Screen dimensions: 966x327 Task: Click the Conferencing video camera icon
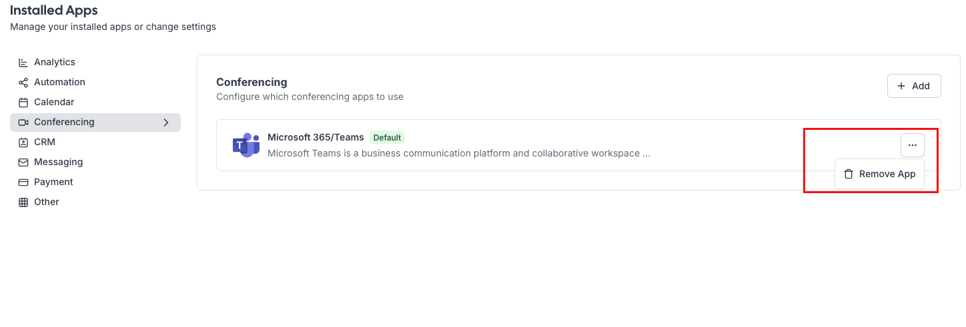(23, 123)
